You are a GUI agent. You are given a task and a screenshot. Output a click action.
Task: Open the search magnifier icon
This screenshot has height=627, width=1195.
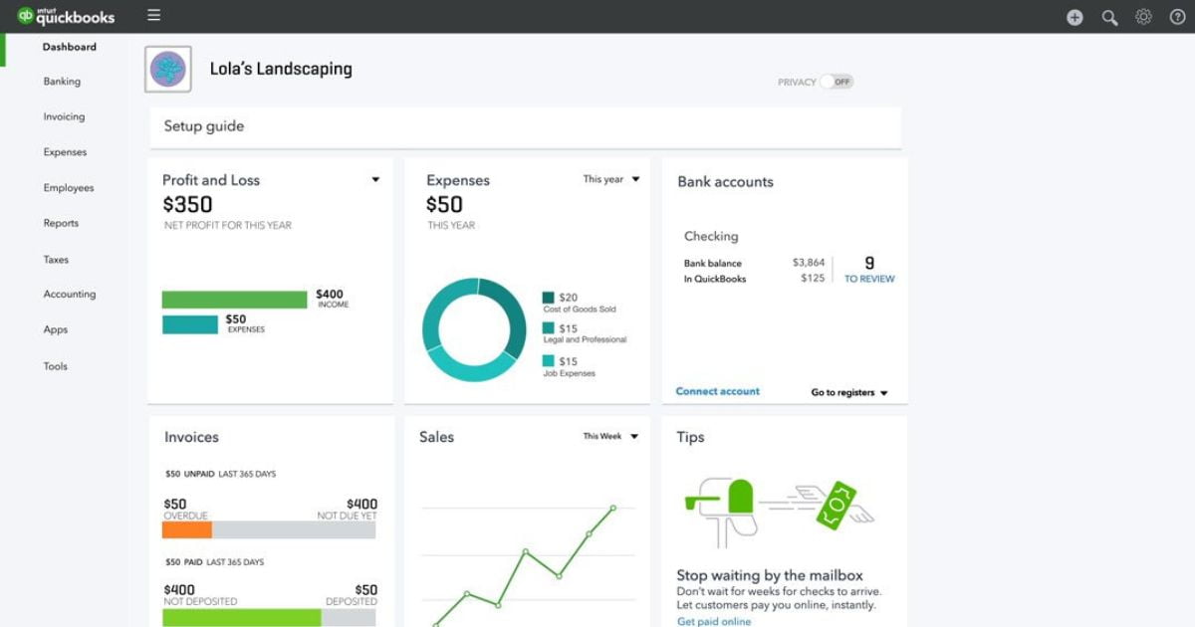pyautogui.click(x=1109, y=17)
